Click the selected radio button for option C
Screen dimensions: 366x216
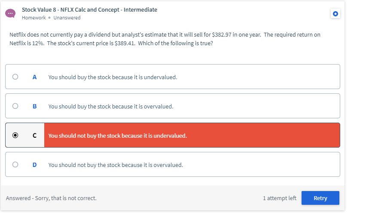click(x=15, y=135)
